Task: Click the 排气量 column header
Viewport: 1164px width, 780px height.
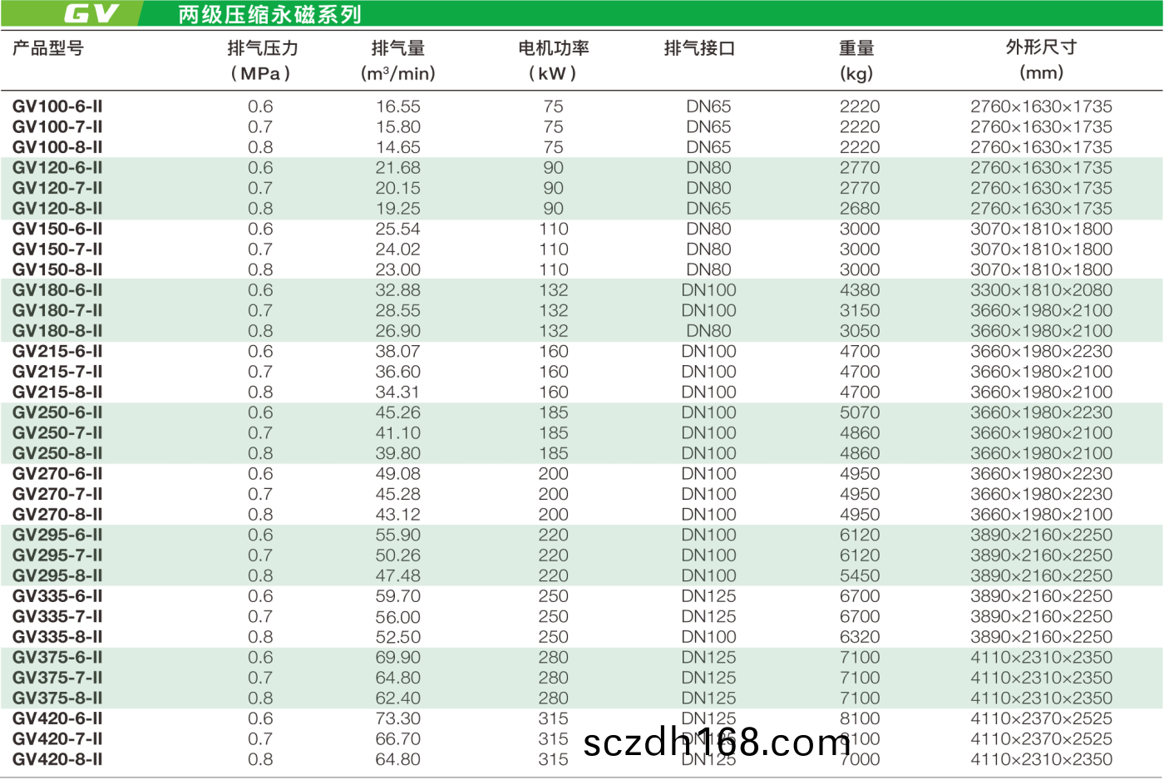Action: click(x=397, y=48)
